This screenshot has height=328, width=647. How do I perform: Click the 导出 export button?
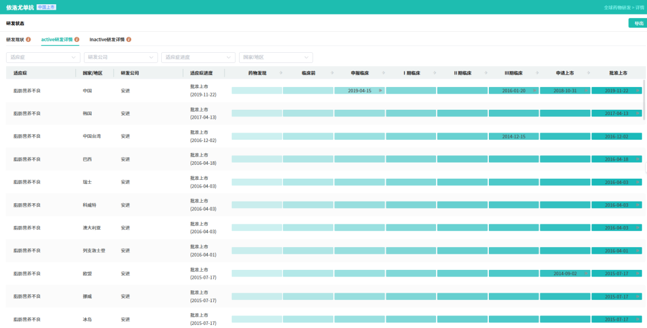click(x=638, y=23)
